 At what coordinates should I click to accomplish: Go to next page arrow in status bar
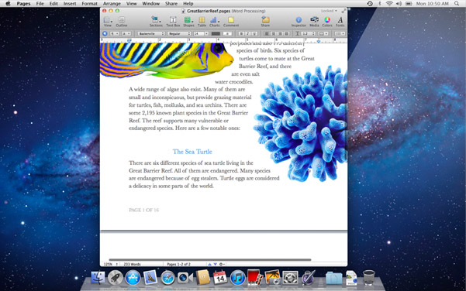(216, 264)
